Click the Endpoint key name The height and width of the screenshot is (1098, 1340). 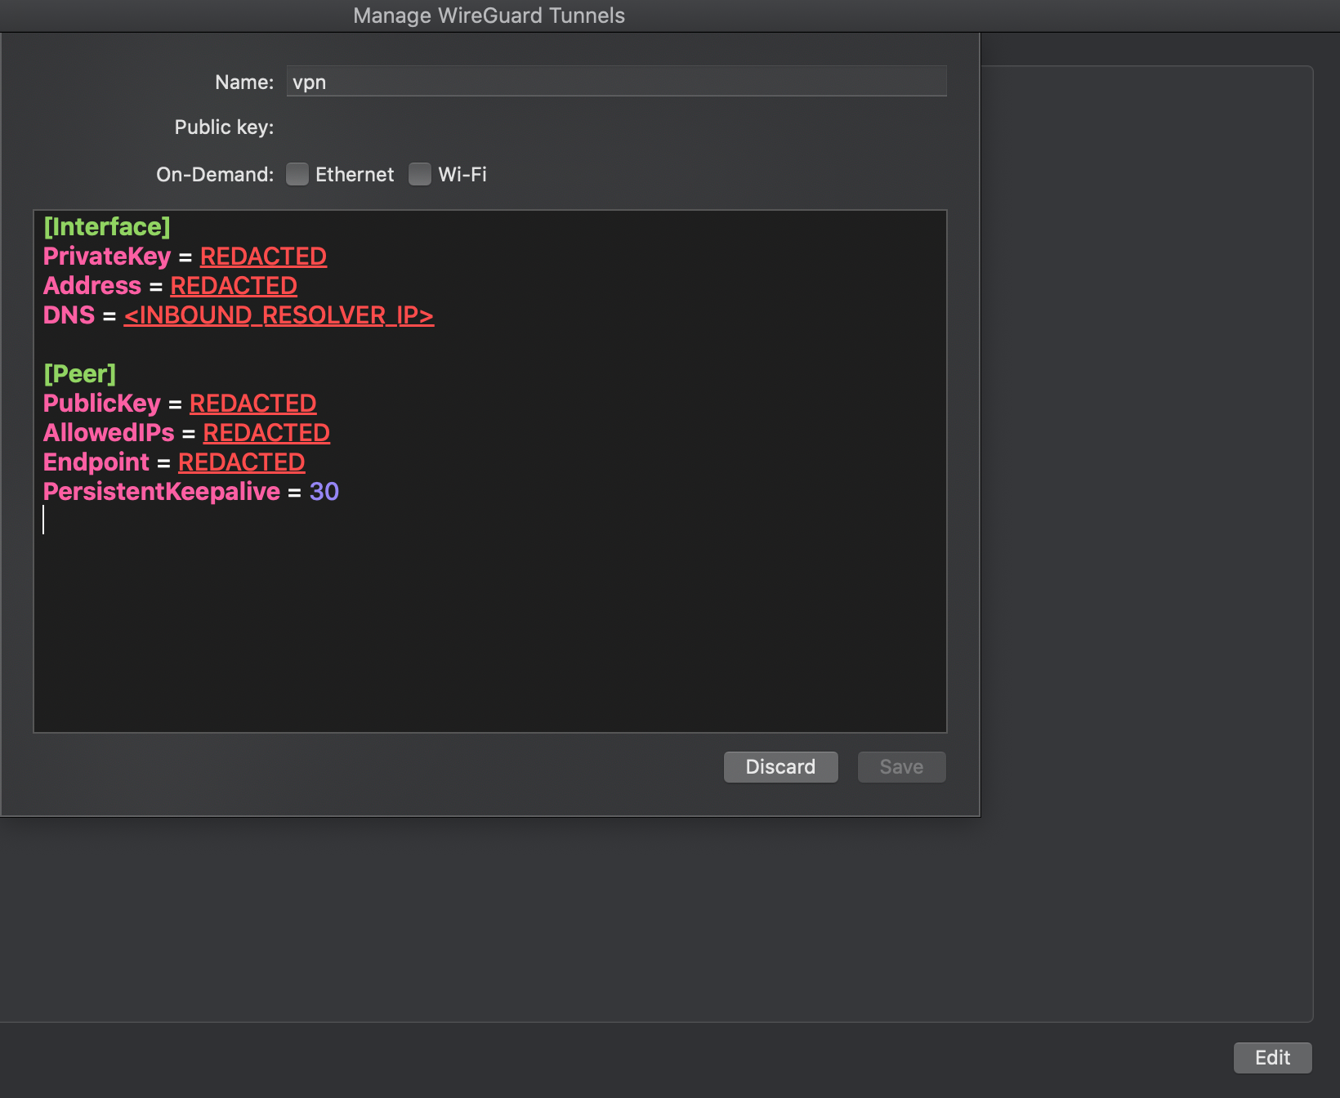[96, 462]
